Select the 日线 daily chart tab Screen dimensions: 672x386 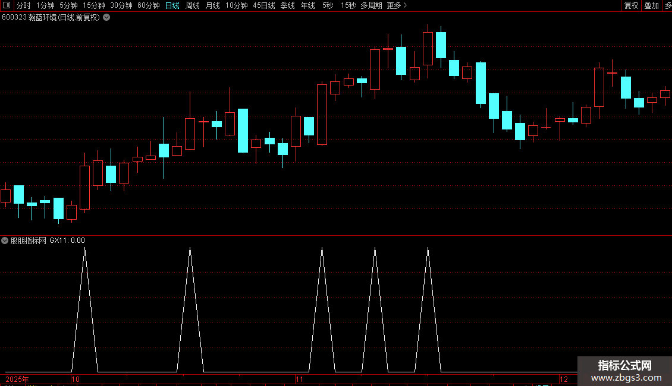(x=172, y=5)
